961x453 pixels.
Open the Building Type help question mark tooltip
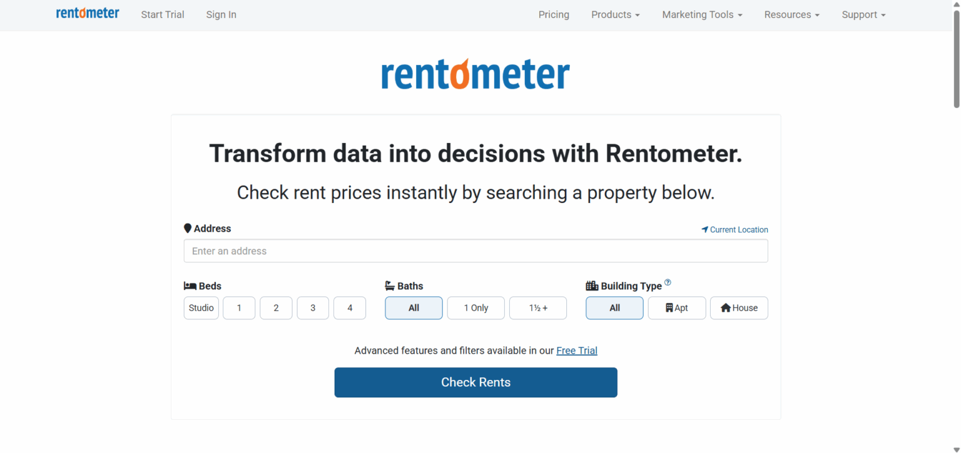tap(667, 282)
